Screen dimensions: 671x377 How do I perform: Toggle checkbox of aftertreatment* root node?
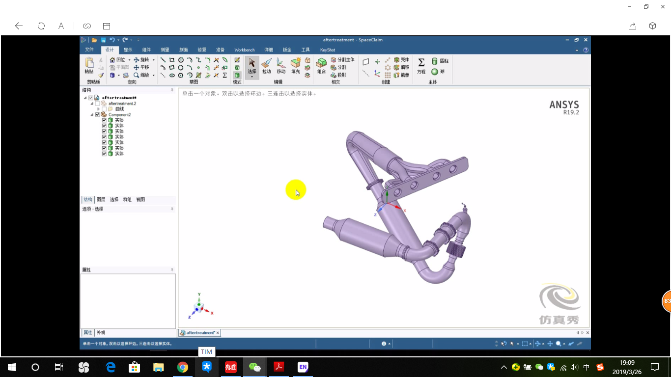(91, 98)
